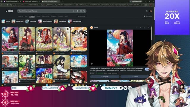This screenshot has height=107, width=190.
Task: Select the Imágenes search tab
Action: click(32, 16)
